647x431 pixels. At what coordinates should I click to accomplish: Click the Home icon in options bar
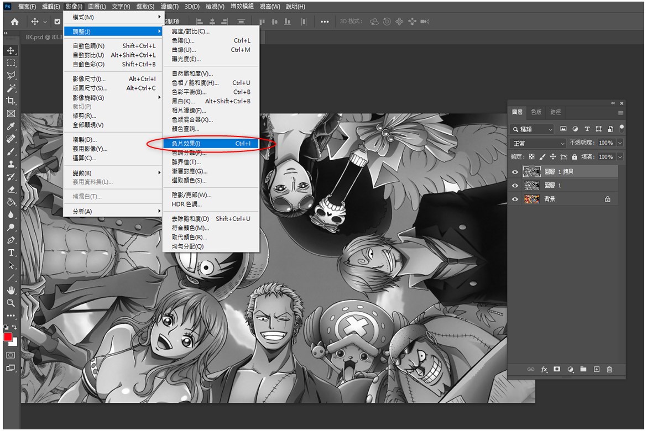tap(14, 22)
